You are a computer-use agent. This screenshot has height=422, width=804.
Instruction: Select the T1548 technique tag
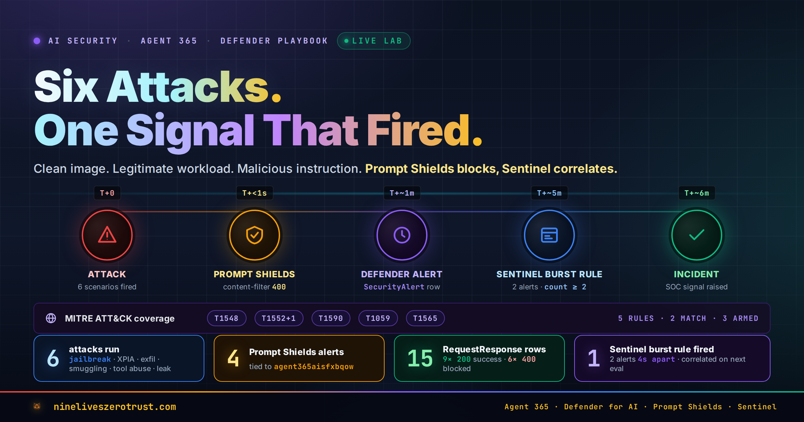pyautogui.click(x=226, y=318)
